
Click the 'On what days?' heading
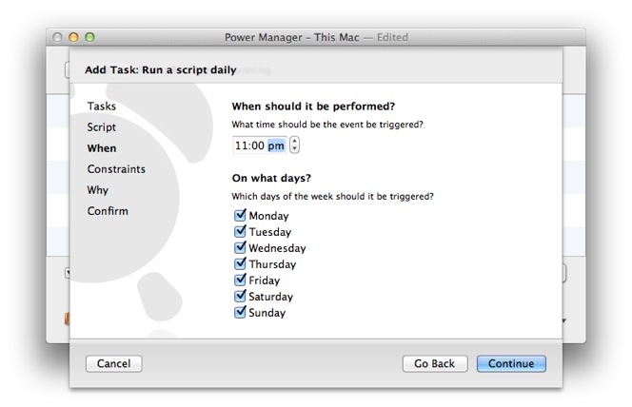[x=271, y=178]
